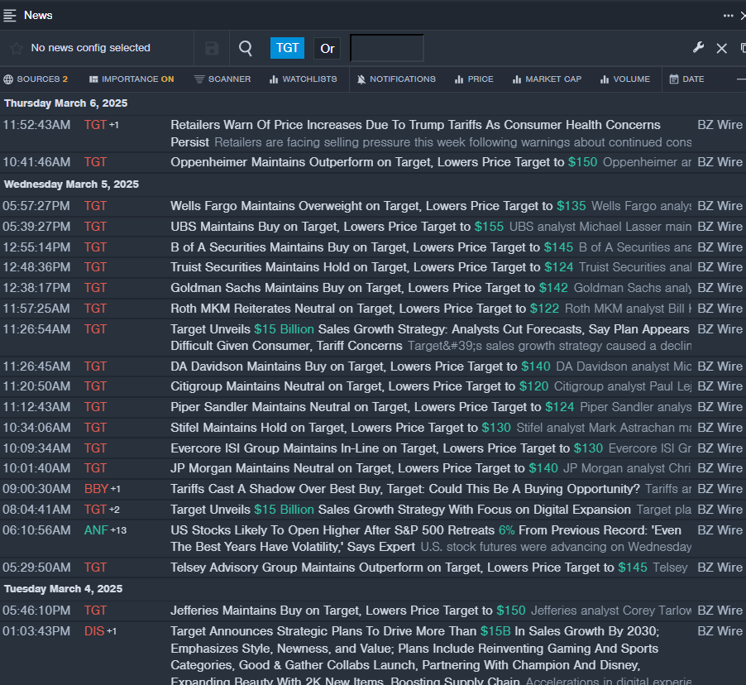Open the Watchlists filter dropdown
The height and width of the screenshot is (685, 746).
coord(303,79)
